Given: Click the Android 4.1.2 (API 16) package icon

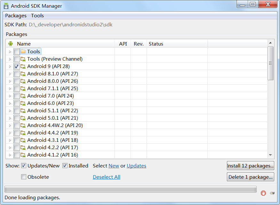Looking at the screenshot, I should (23, 155).
